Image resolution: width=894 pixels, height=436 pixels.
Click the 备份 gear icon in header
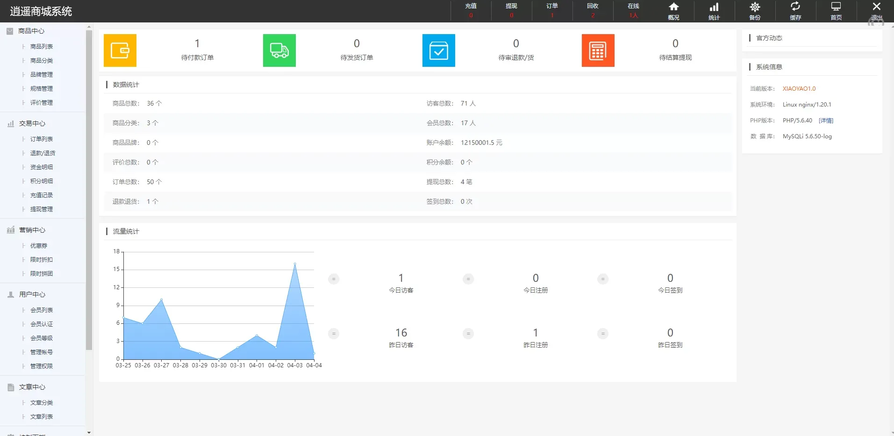pos(755,11)
